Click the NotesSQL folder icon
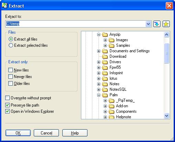The image size is (175, 142). (105, 89)
